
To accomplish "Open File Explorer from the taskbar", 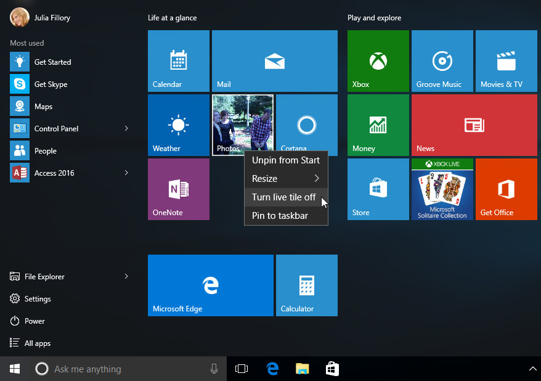I will pos(303,369).
